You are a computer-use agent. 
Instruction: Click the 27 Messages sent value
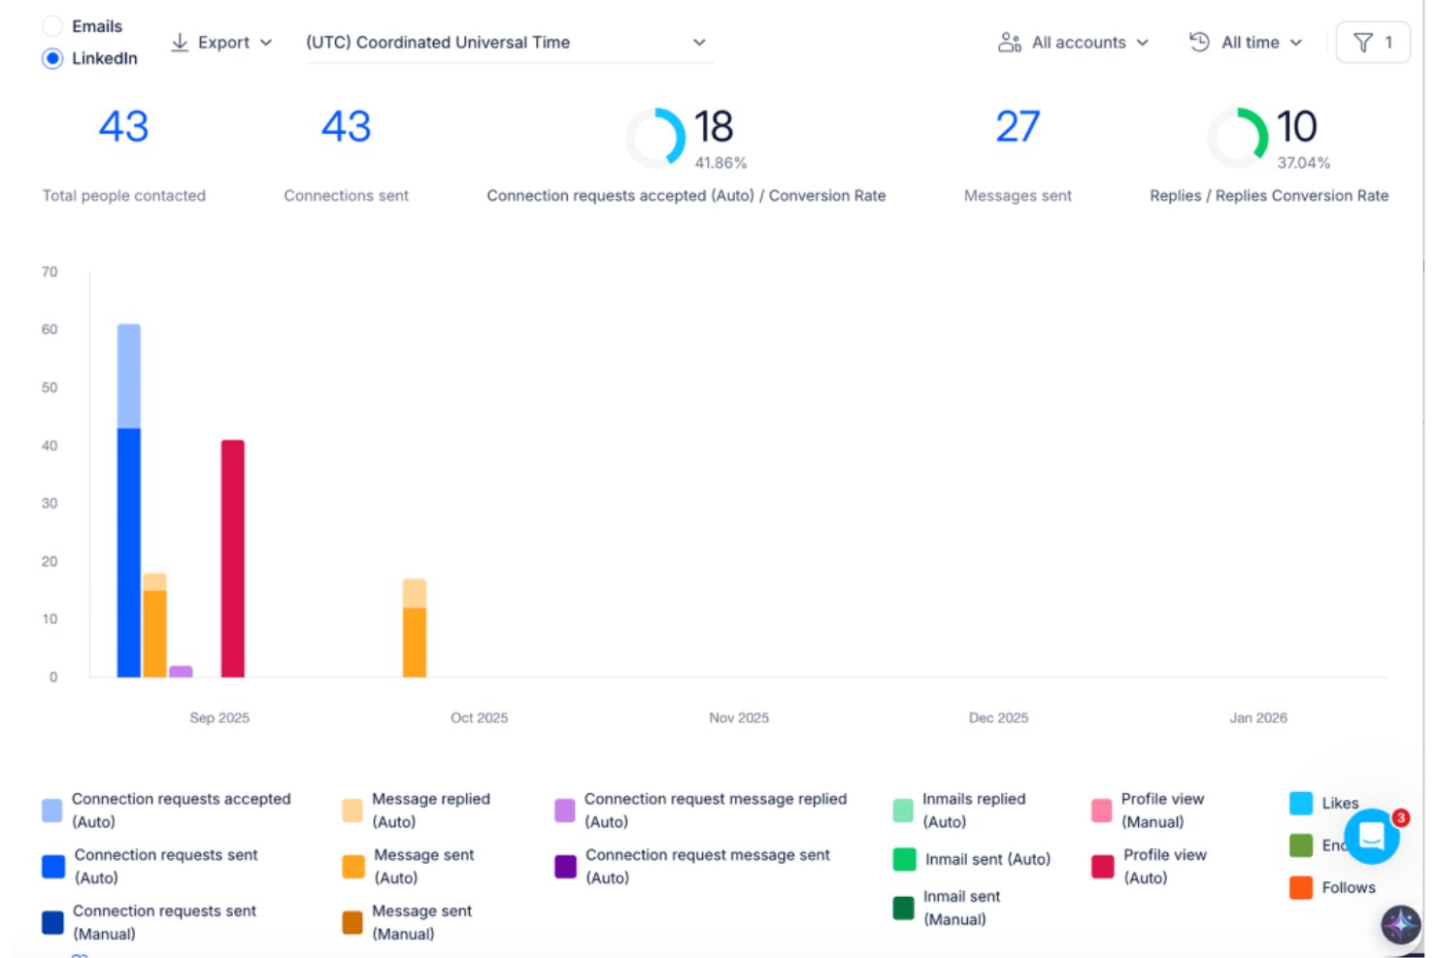(1018, 126)
